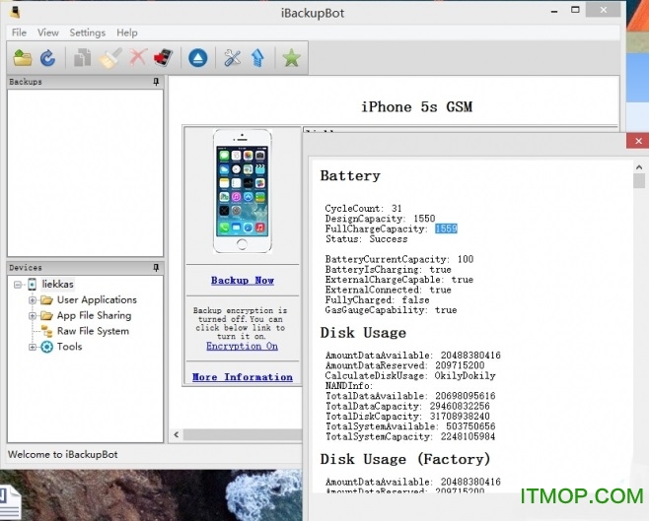Click the BatteryIsCharging: true line
The height and width of the screenshot is (521, 649).
(x=388, y=270)
